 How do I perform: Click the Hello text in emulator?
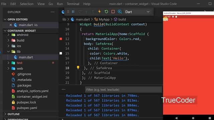pos(166,20)
